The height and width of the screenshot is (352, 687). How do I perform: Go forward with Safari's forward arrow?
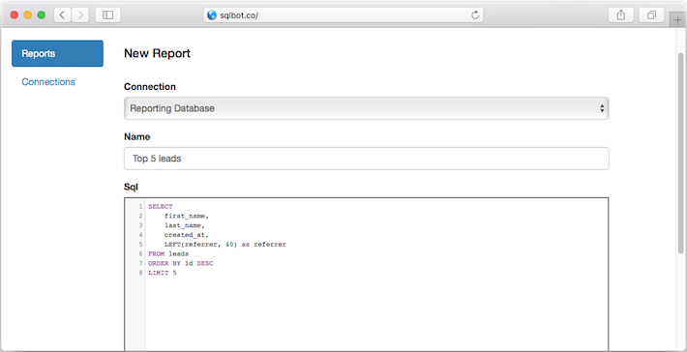coord(80,15)
